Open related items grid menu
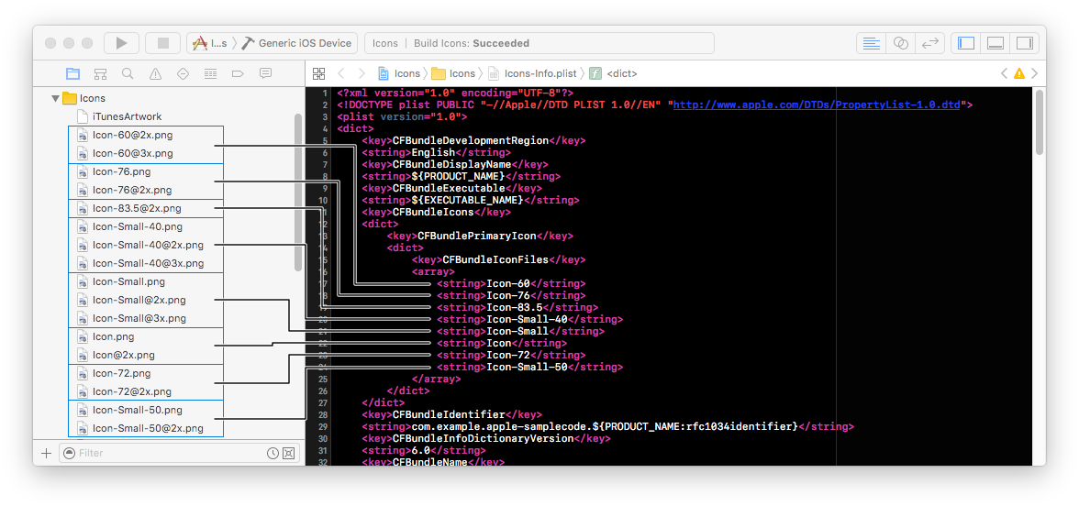Viewport: 1079px width, 506px height. coord(318,73)
